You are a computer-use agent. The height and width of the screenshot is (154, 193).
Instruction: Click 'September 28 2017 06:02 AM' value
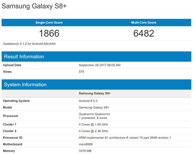(x=100, y=65)
